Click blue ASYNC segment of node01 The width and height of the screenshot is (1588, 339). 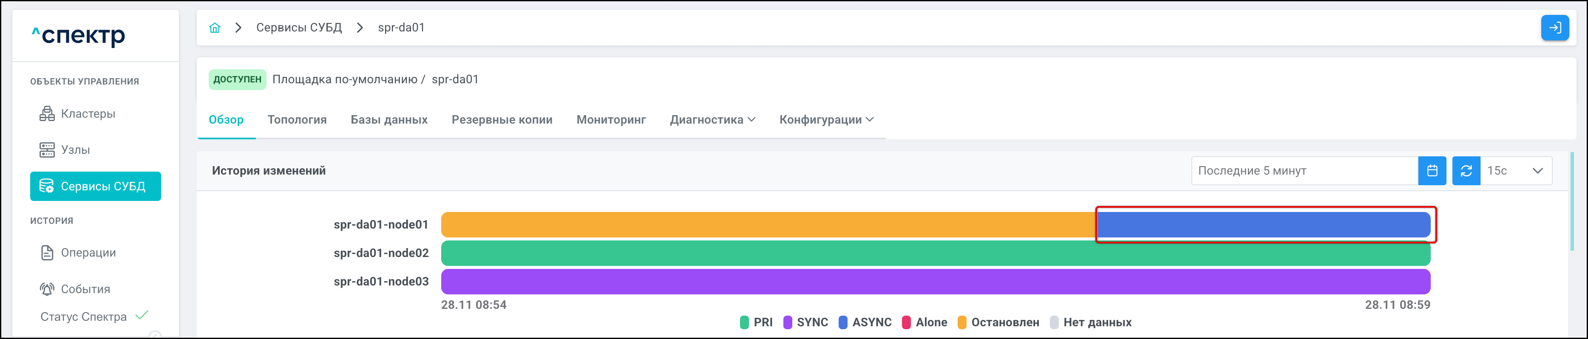click(x=1264, y=225)
